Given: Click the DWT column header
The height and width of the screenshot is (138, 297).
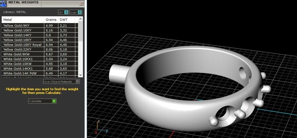Looking at the screenshot, I should coord(67,20).
